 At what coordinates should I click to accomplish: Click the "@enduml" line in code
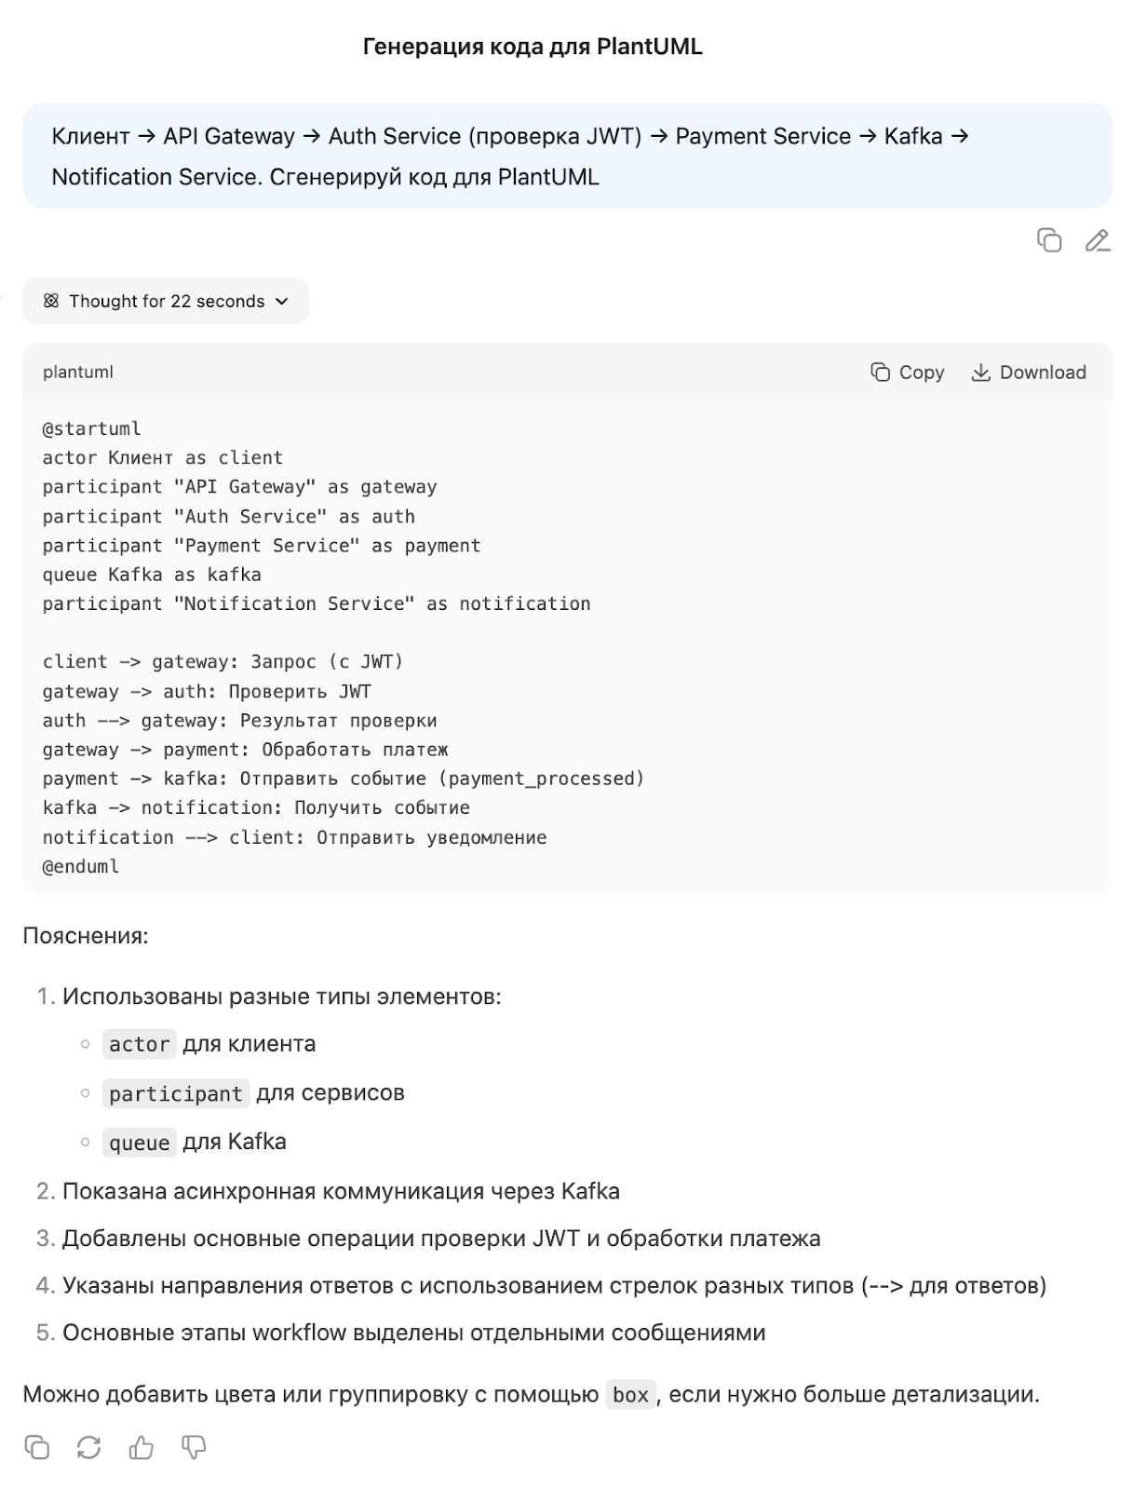(x=81, y=866)
